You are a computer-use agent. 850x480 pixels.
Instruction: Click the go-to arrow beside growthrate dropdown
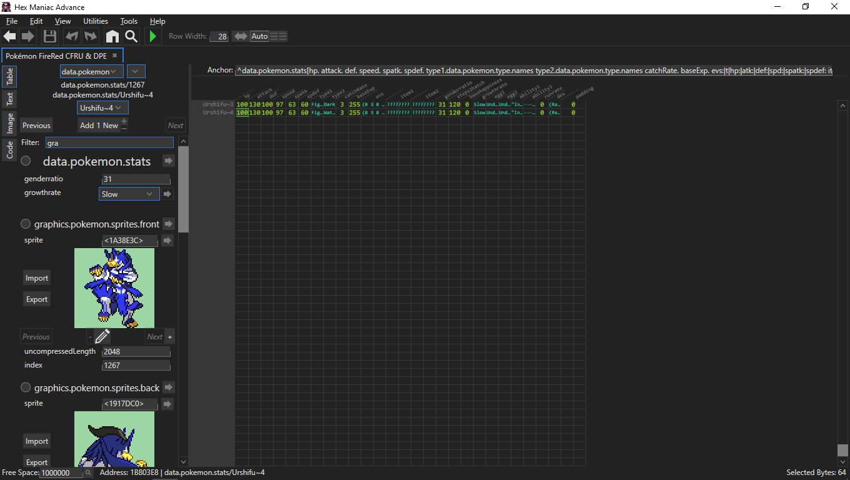point(167,194)
